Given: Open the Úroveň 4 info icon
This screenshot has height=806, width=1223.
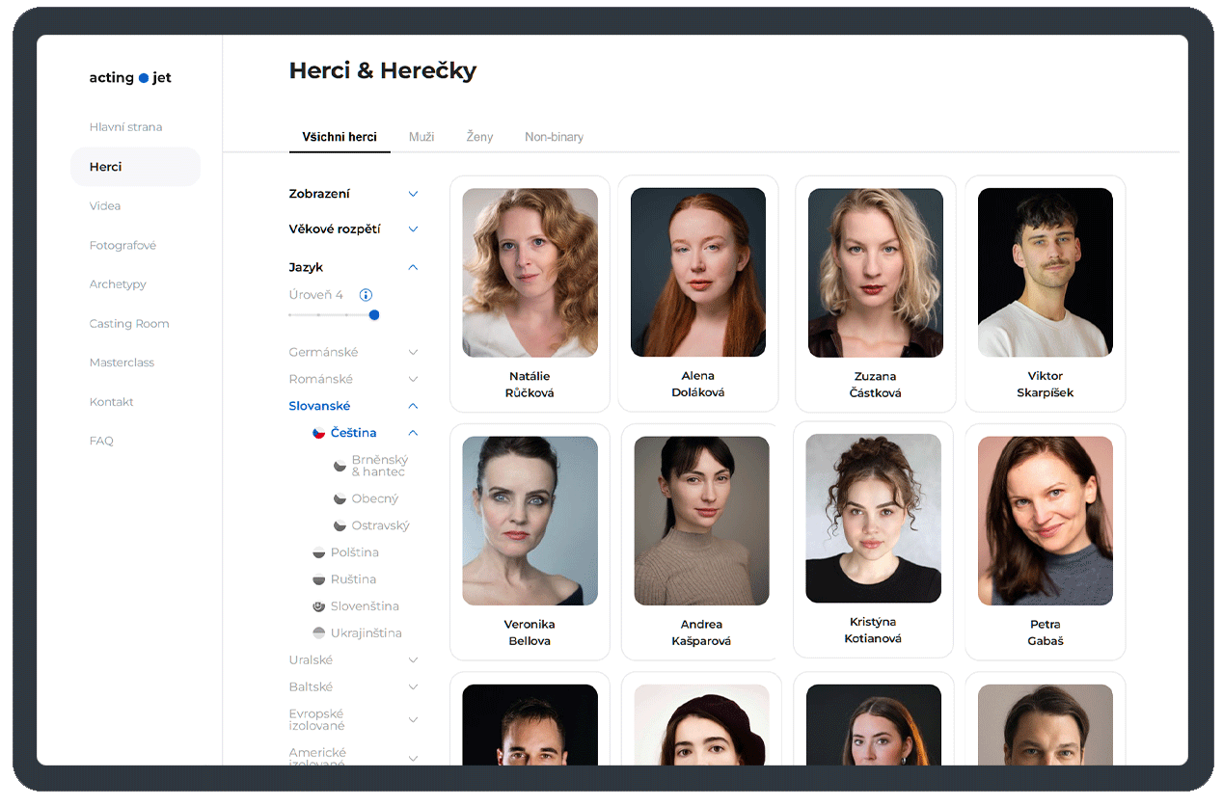Looking at the screenshot, I should click(x=366, y=295).
